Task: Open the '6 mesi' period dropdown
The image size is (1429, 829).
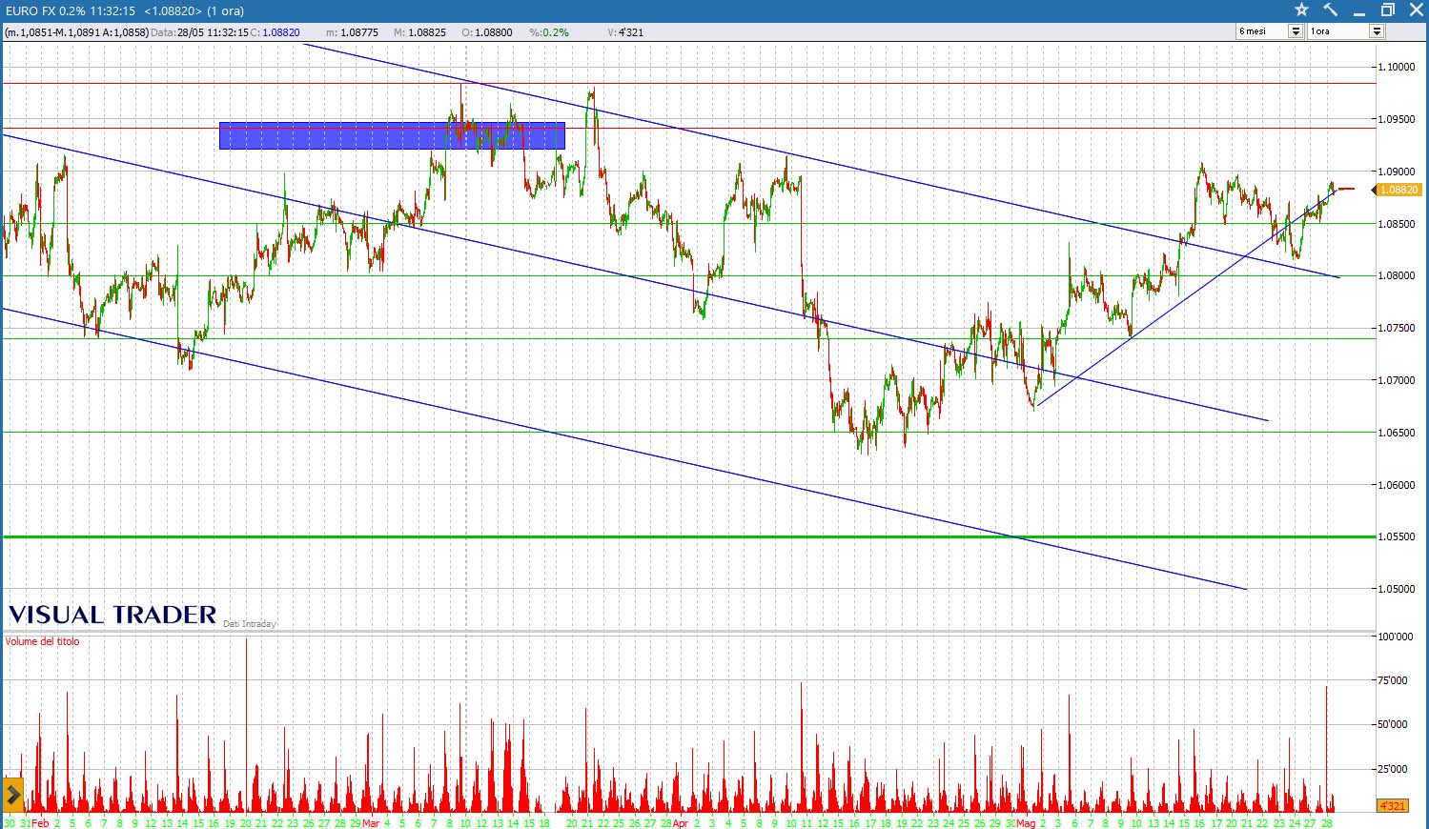Action: 1295,31
